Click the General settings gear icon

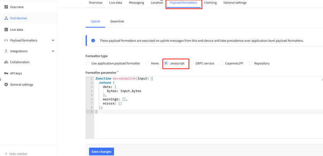[6, 84]
